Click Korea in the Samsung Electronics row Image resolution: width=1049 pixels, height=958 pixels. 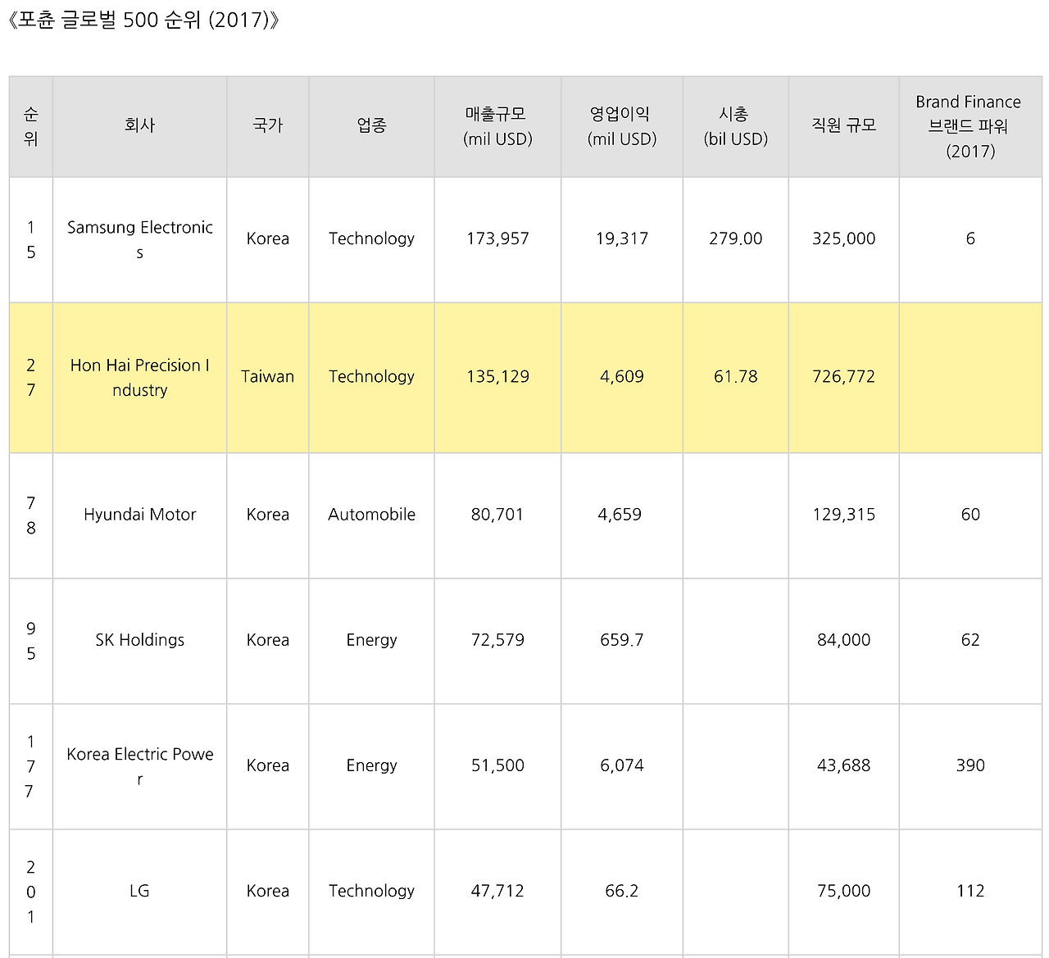click(x=268, y=239)
